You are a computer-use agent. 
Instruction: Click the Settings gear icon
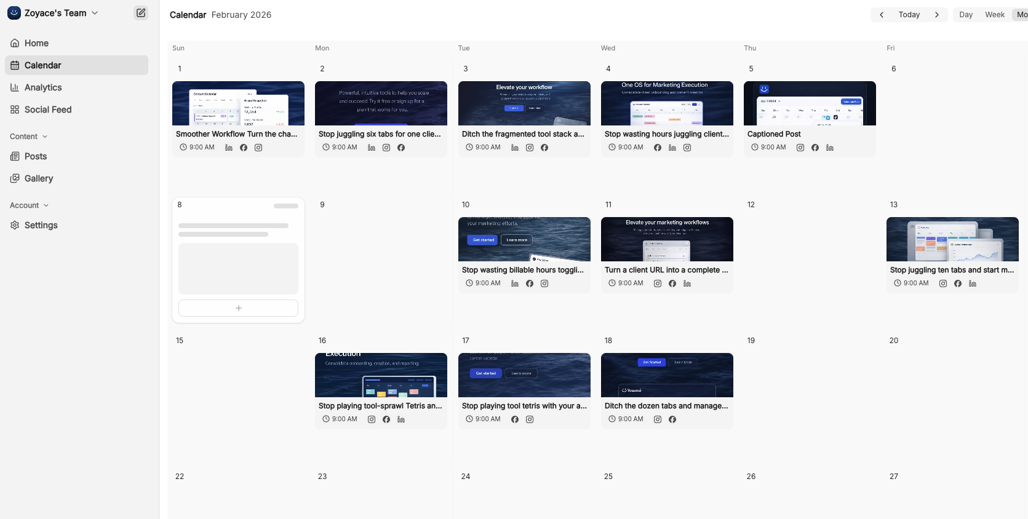(x=15, y=225)
